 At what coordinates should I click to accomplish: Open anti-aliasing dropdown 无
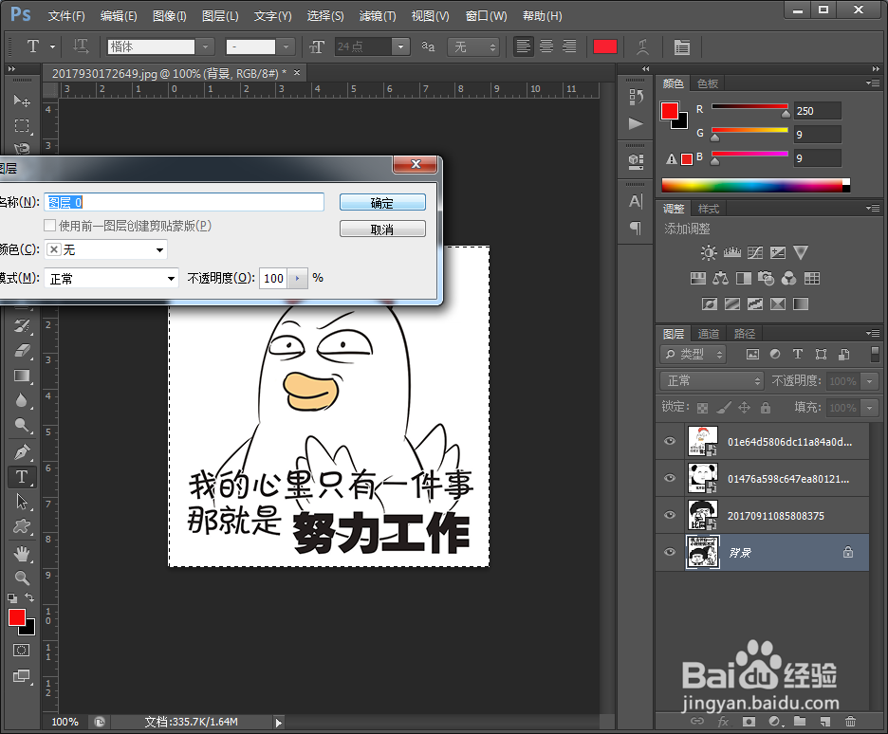click(x=472, y=46)
